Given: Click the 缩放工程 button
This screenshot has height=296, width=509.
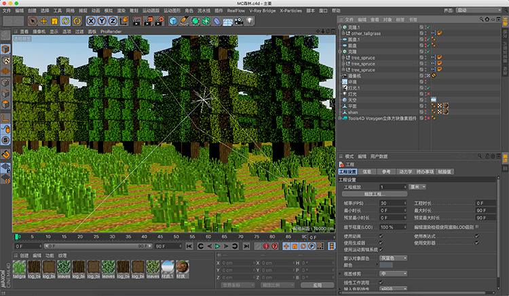Looking at the screenshot, I should (375, 194).
